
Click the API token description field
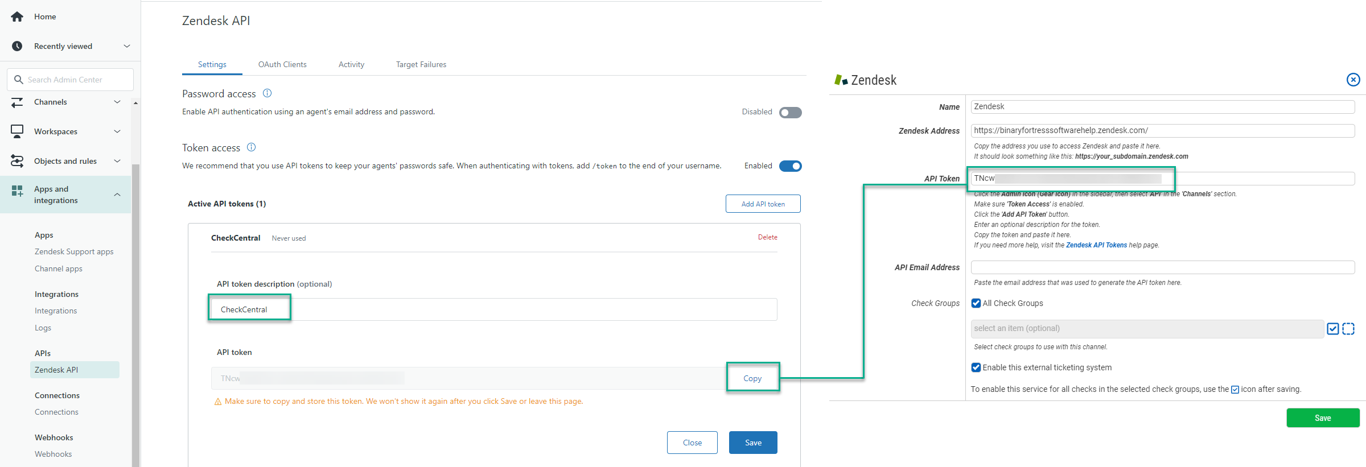click(494, 309)
